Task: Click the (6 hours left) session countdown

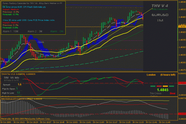Action: pos(168,75)
